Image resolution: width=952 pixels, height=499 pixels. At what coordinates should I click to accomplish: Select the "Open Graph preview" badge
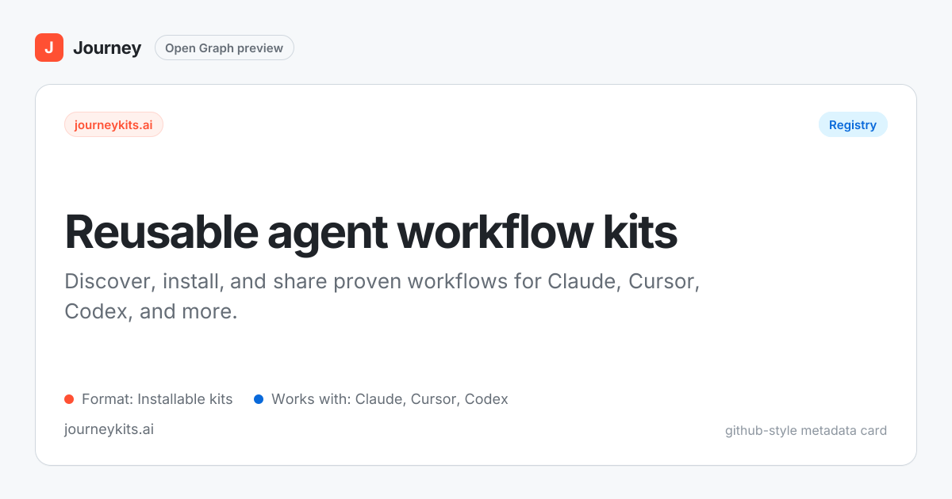pyautogui.click(x=224, y=48)
